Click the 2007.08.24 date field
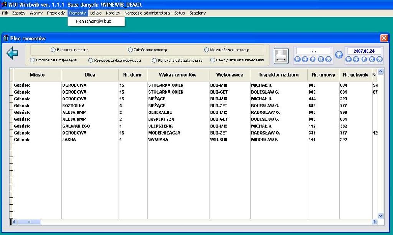The height and width of the screenshot is (235, 393). tap(364, 51)
